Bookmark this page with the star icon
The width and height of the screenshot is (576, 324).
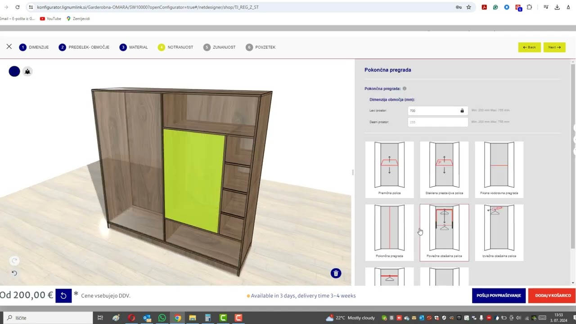tap(468, 7)
